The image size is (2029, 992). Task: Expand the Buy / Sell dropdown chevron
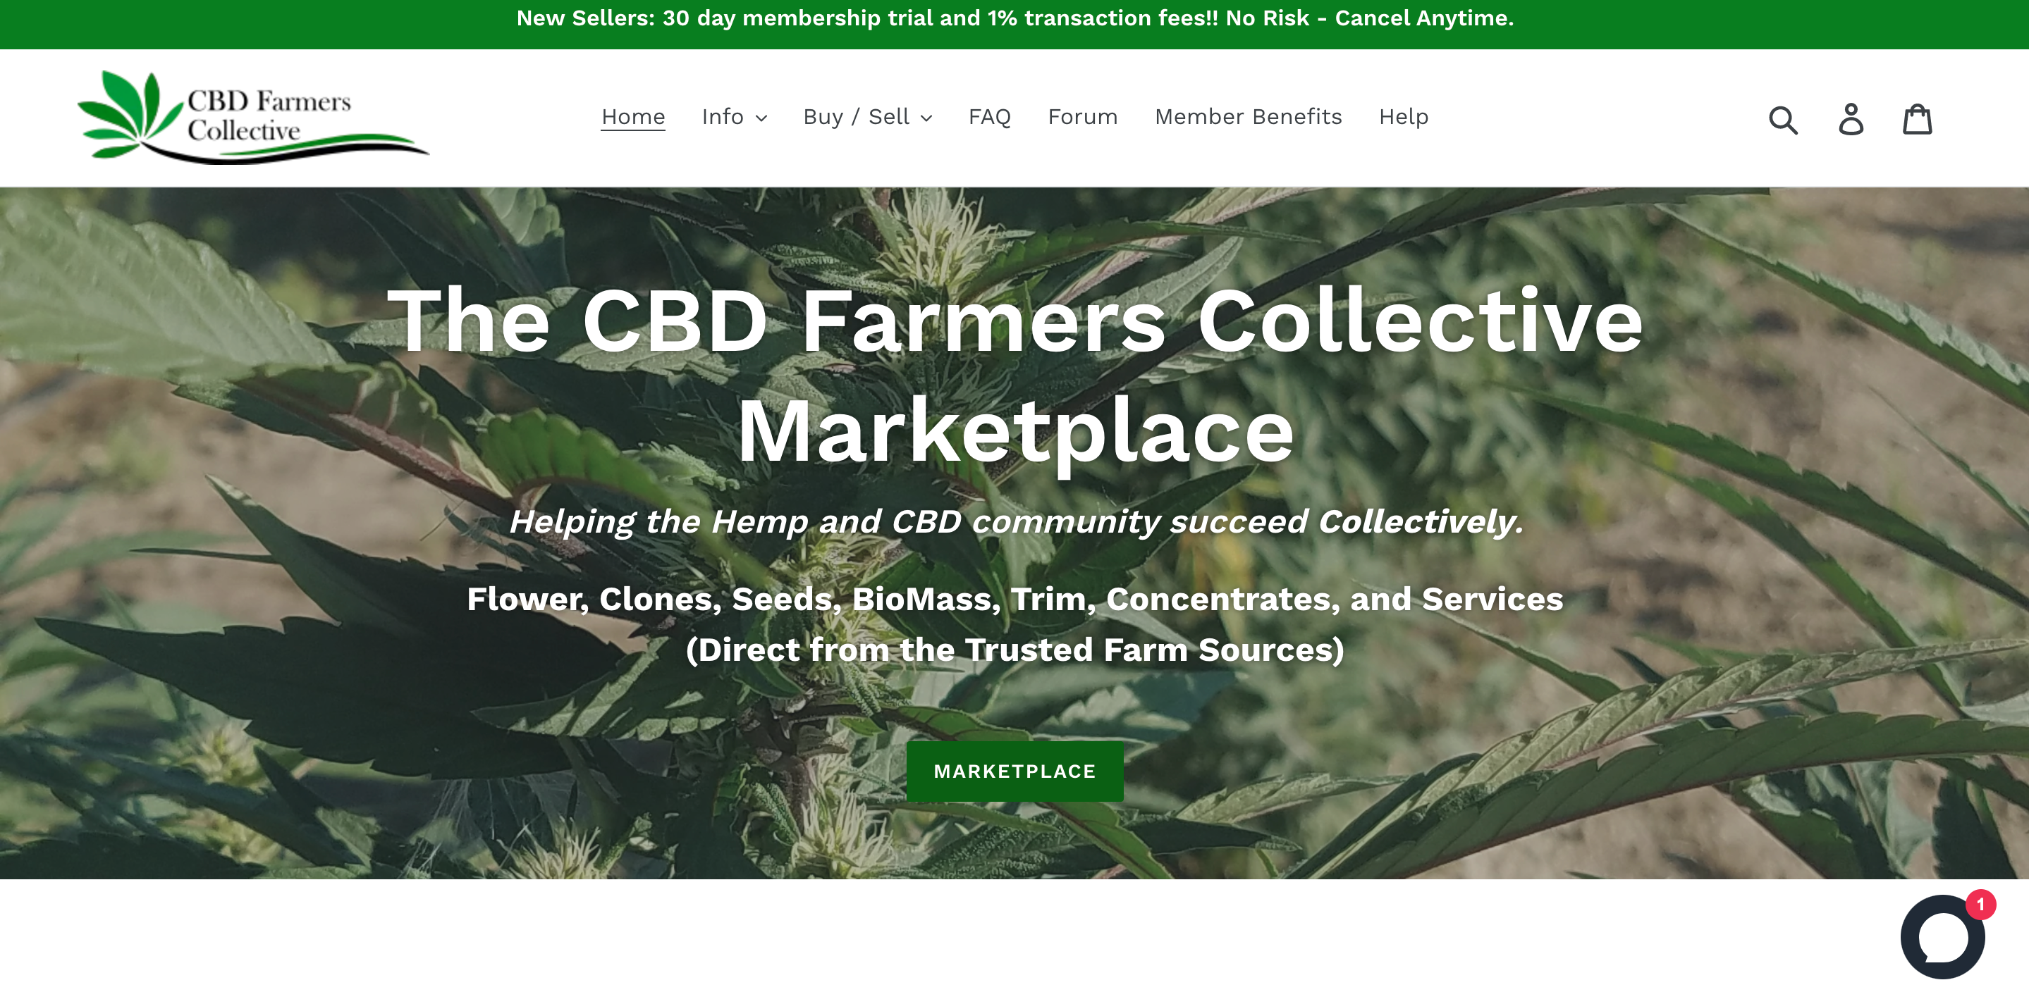tap(926, 118)
